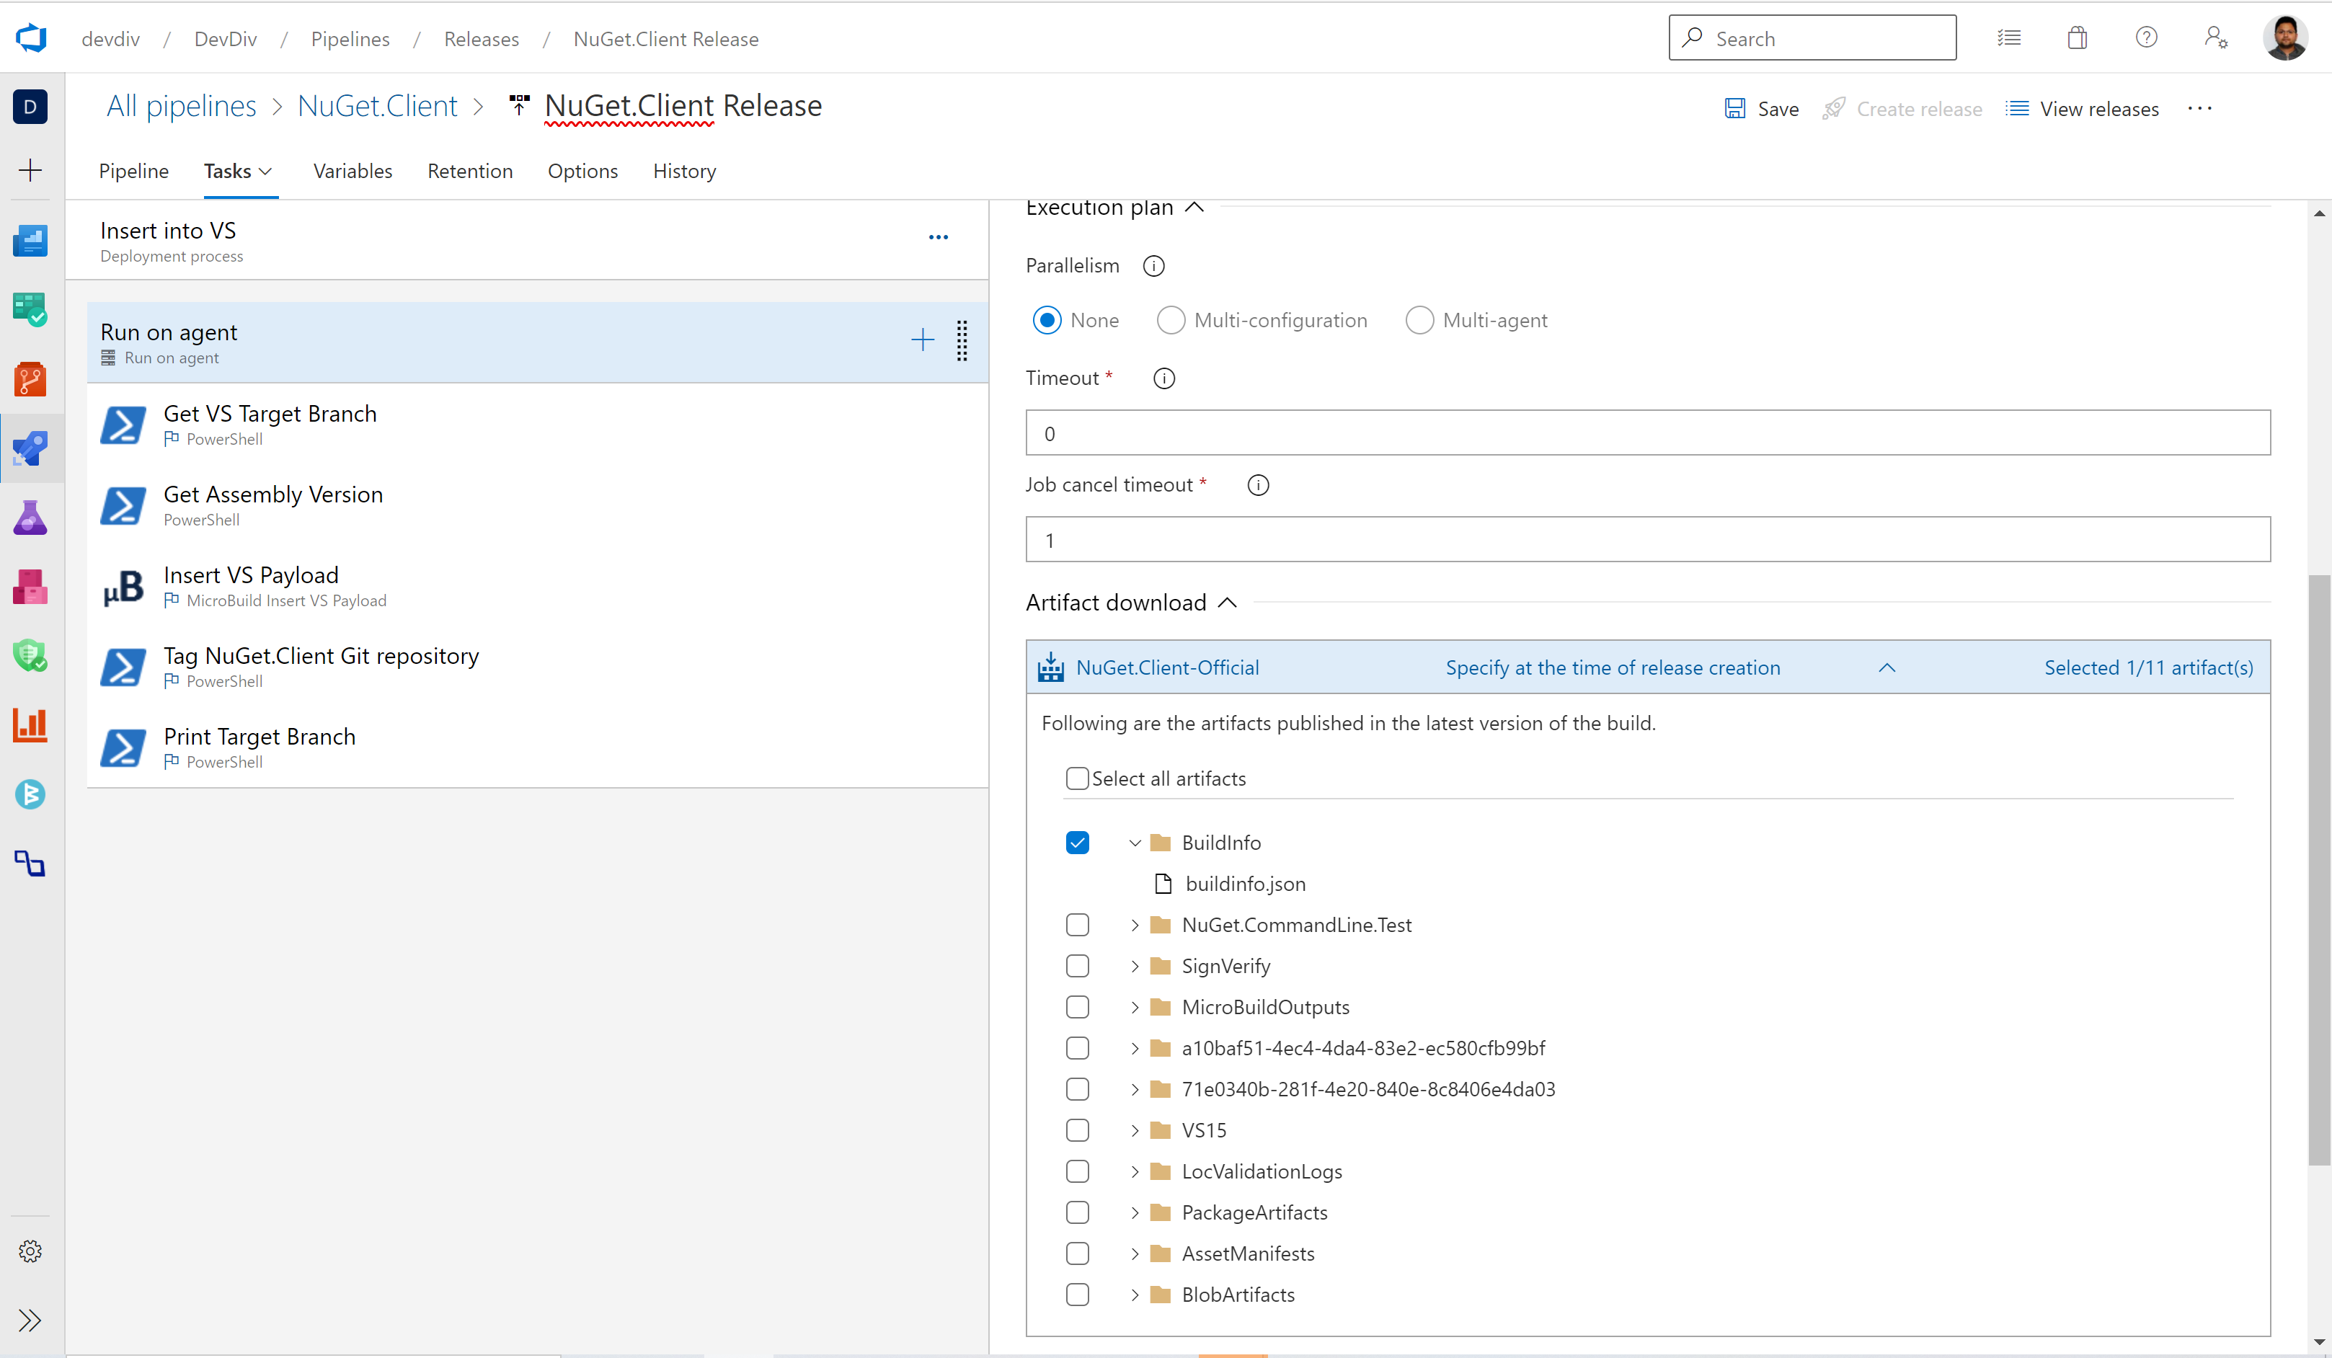The height and width of the screenshot is (1358, 2332).
Task: Open the Test Plans flask icon
Action: click(x=30, y=518)
